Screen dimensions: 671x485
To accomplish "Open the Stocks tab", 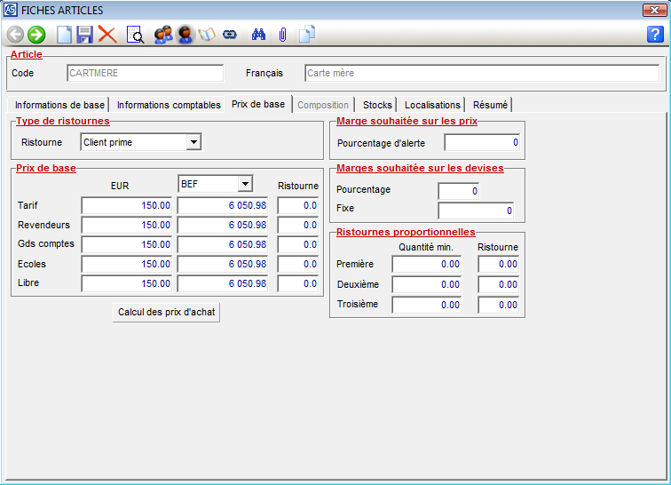I will pyautogui.click(x=377, y=105).
